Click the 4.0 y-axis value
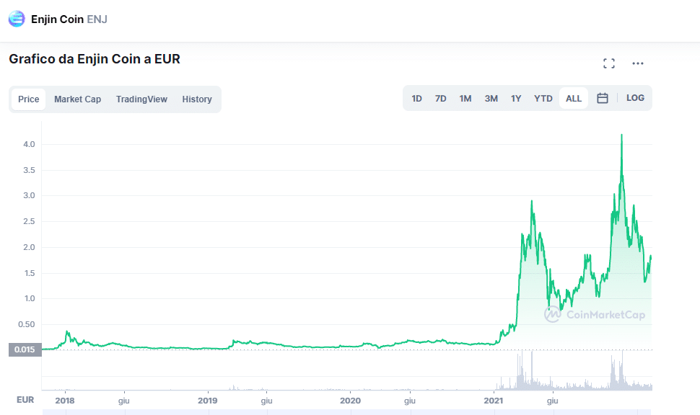Viewport: 700px width, 415px height. point(29,144)
